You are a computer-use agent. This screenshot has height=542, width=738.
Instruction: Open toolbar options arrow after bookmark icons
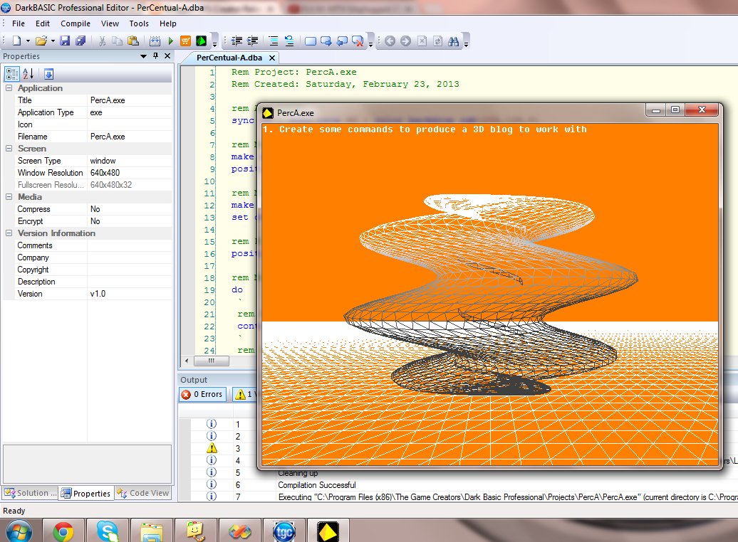pyautogui.click(x=370, y=43)
